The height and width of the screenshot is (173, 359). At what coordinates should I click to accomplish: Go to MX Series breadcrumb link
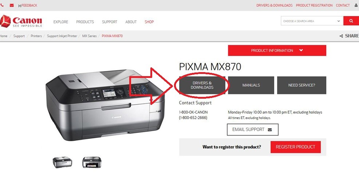pyautogui.click(x=89, y=36)
